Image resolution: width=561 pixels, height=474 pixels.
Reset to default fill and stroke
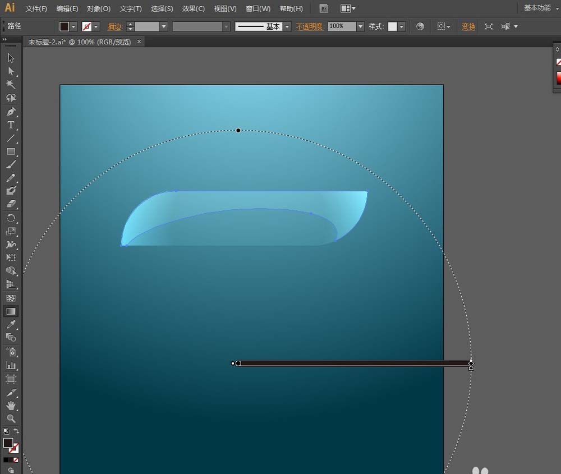coord(6,431)
